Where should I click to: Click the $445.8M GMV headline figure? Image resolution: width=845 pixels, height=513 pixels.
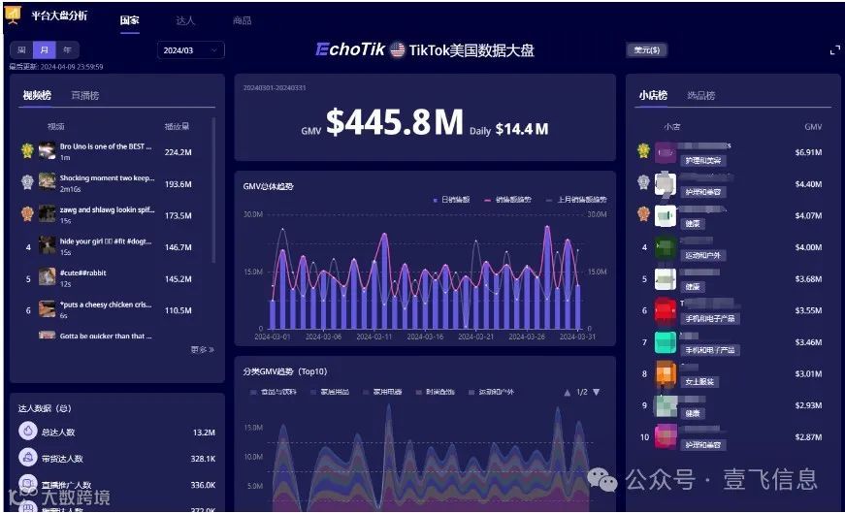(x=395, y=122)
